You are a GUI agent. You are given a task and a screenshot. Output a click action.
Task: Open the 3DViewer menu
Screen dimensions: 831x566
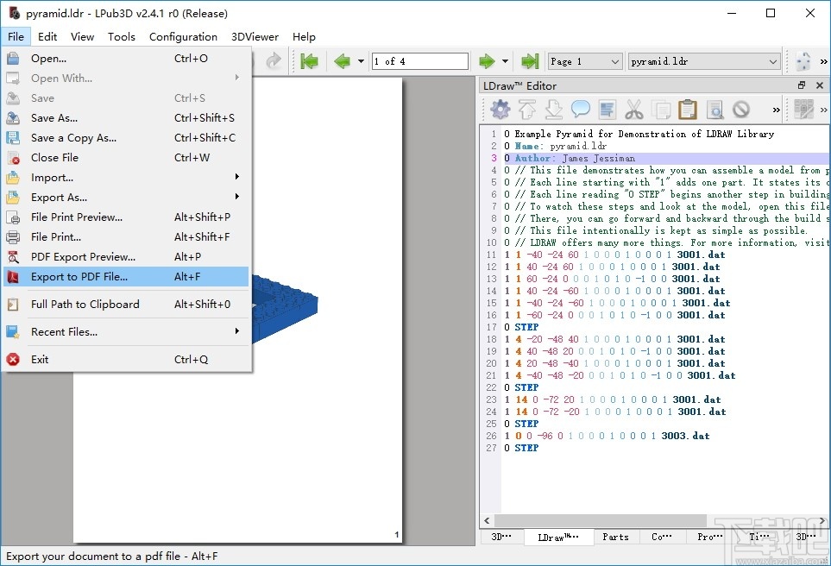(255, 36)
